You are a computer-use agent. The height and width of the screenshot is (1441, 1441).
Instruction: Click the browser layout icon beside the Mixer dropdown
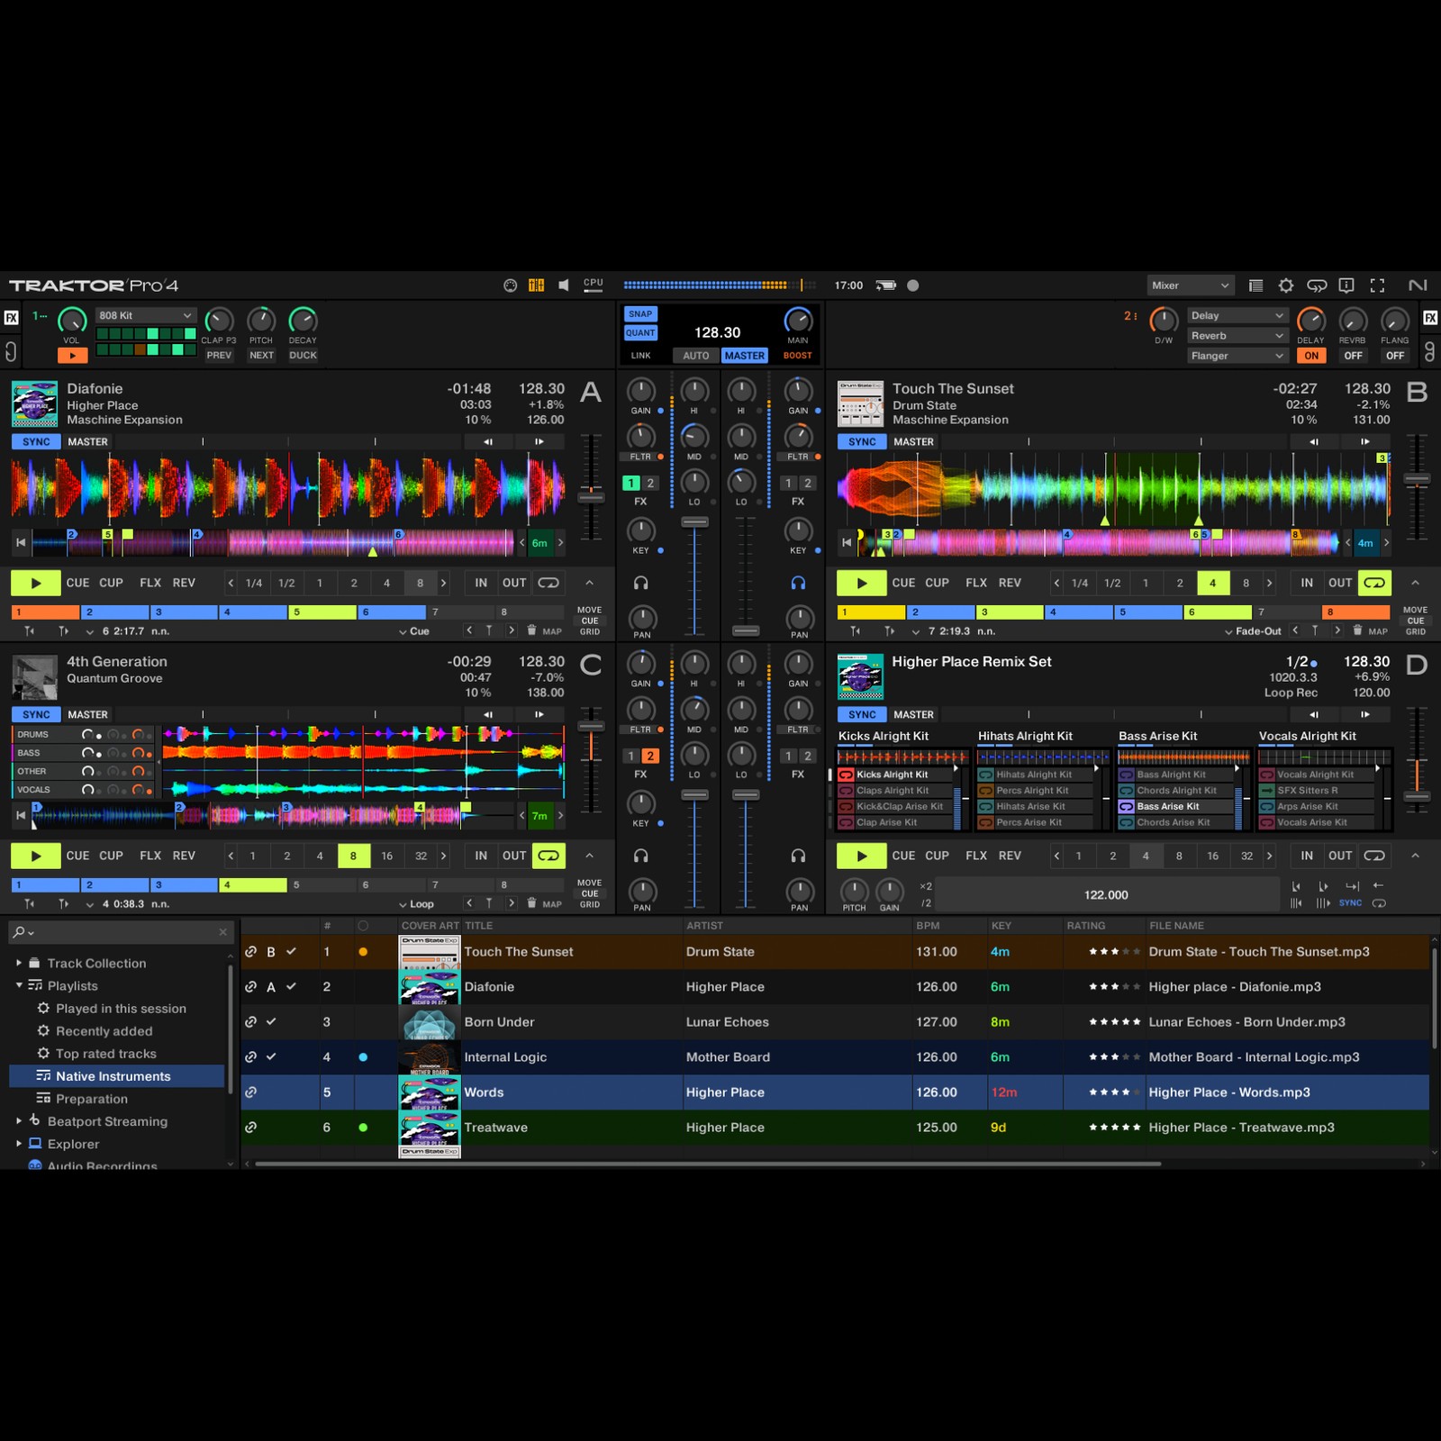1255,285
